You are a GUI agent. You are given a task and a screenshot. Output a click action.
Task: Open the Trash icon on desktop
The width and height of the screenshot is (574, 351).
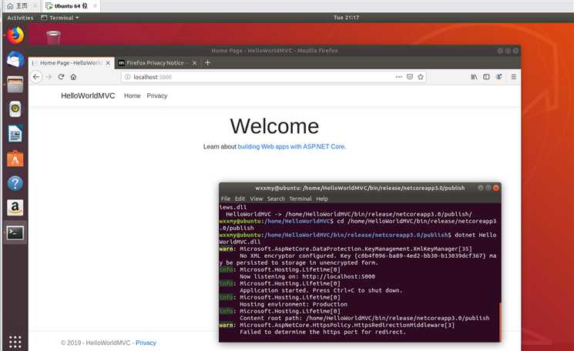coord(53,38)
